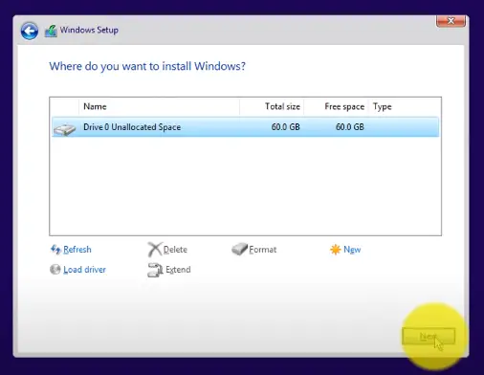Click the Windows Setup title icon
484x375 pixels.
tap(51, 31)
